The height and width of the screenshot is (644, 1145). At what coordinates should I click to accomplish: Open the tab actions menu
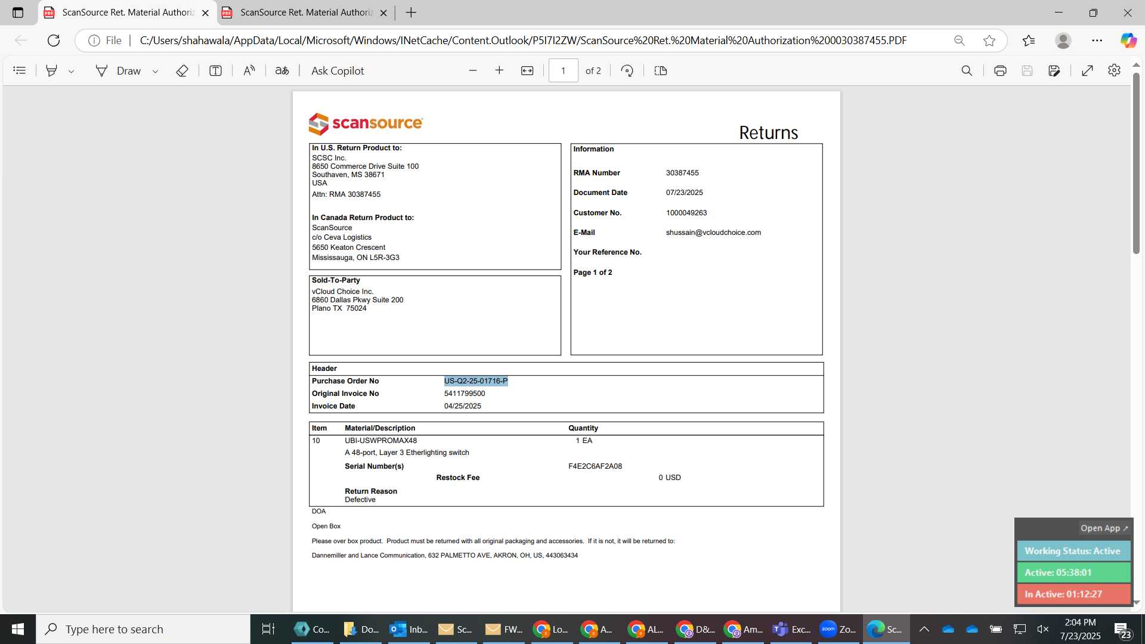(x=18, y=13)
